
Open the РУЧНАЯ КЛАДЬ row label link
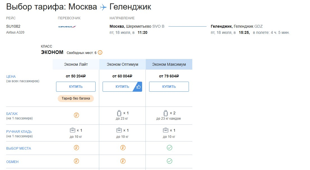(x=19, y=131)
